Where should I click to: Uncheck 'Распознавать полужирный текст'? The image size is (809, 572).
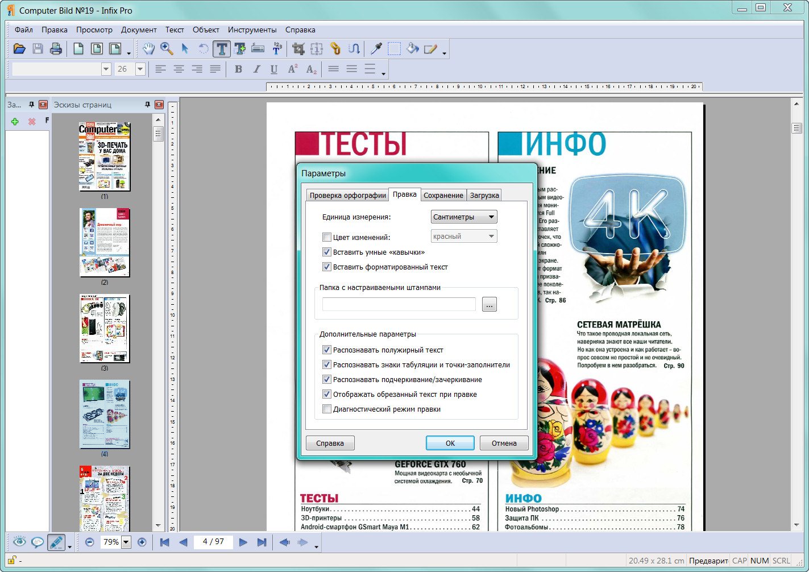pos(327,350)
